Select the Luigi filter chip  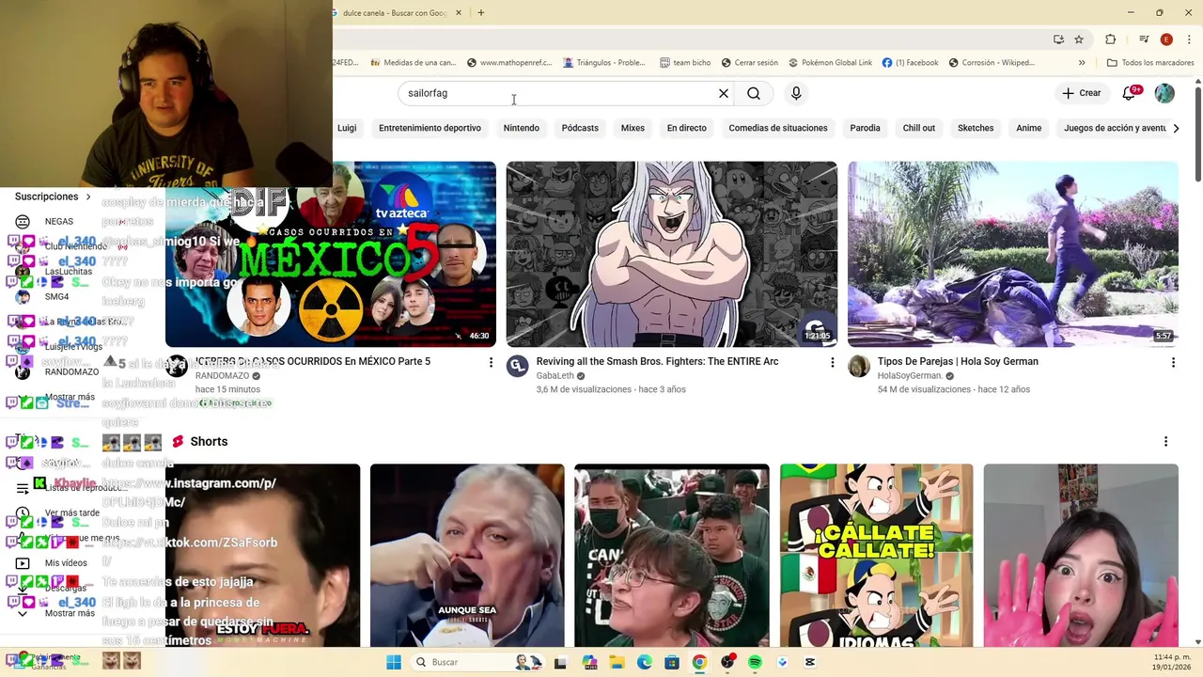[x=347, y=128]
